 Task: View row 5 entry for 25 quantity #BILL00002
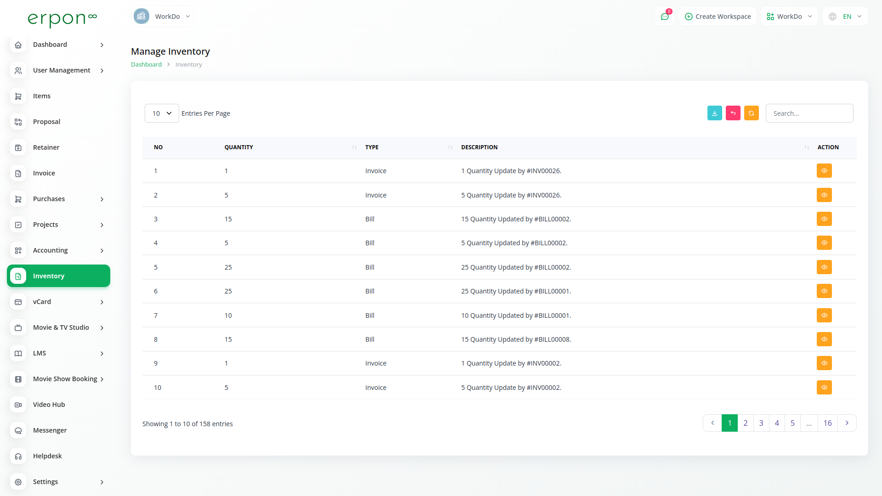[824, 267]
